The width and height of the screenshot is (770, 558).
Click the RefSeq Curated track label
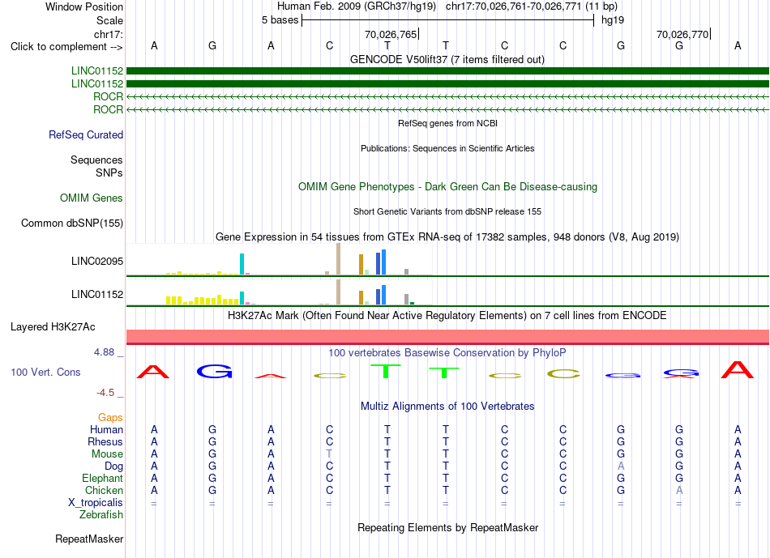tap(86, 134)
